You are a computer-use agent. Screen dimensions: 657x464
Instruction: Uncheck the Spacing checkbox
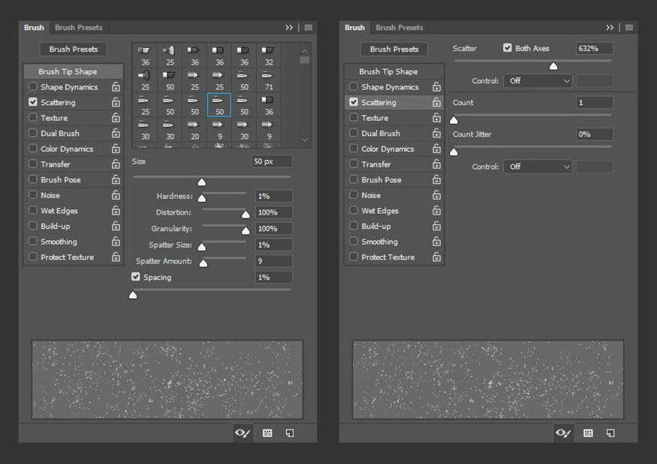click(135, 276)
